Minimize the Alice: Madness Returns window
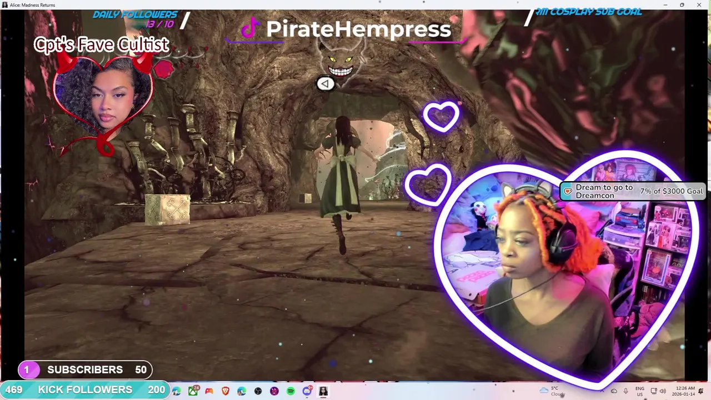Screen dimensions: 711x400 665,5
